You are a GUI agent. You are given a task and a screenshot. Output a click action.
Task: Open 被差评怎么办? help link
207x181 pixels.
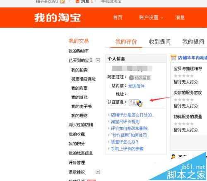click(x=125, y=142)
